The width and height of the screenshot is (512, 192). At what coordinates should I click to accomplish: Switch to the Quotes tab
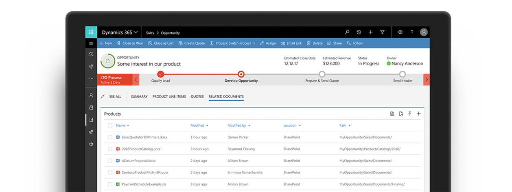pyautogui.click(x=197, y=97)
